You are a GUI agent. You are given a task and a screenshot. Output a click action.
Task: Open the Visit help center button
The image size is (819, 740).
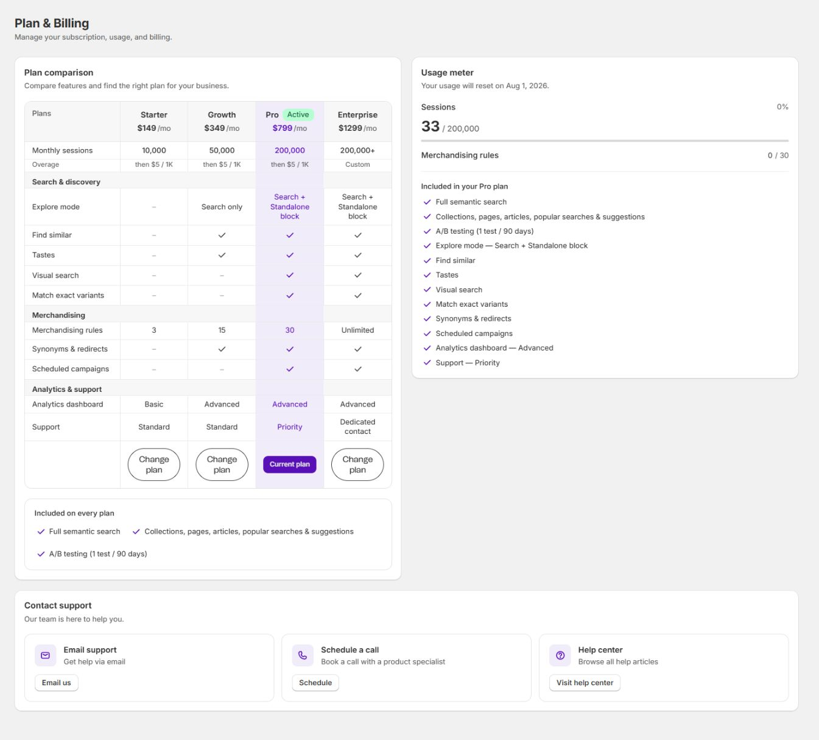585,683
